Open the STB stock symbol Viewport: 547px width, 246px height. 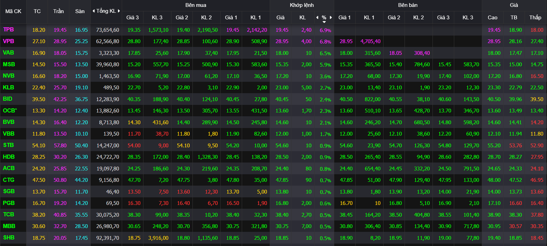click(9, 145)
